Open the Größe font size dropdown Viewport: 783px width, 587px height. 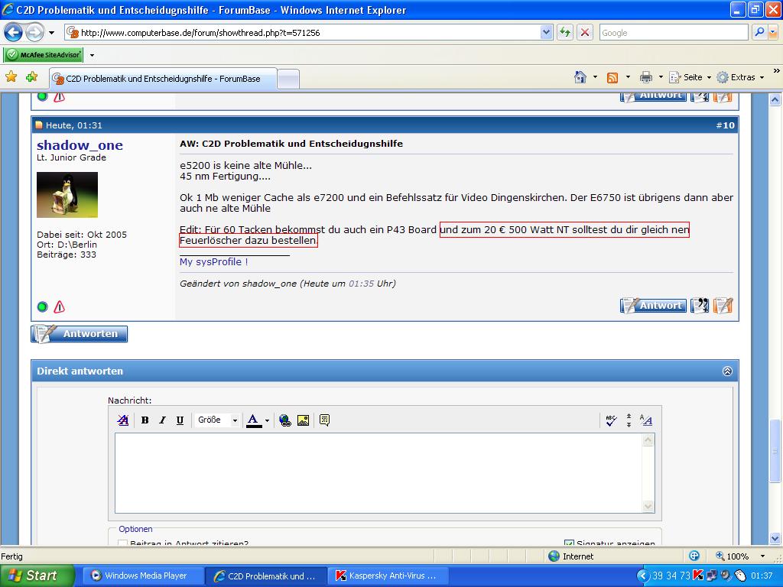coord(217,420)
